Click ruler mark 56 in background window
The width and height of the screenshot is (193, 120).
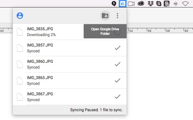pyautogui.click(x=149, y=31)
